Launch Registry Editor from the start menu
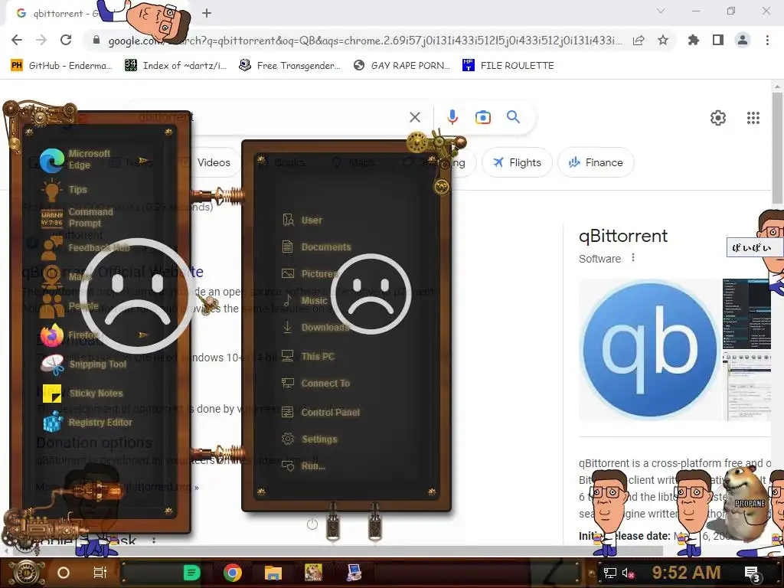The width and height of the screenshot is (784, 588). click(x=87, y=422)
